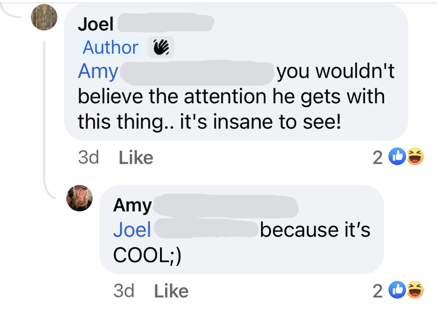Open reaction count on Amy's reply
The width and height of the screenshot is (437, 314).
(x=377, y=291)
